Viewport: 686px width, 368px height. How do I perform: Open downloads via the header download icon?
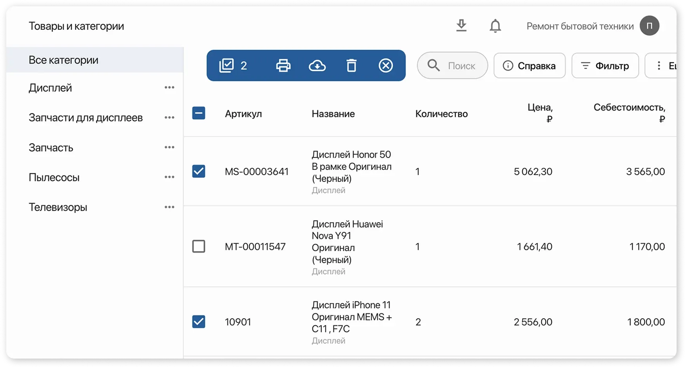click(461, 26)
